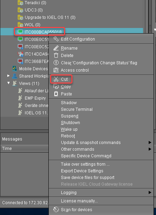This screenshot has height=215, width=156.
Task: Click the scissors icon for Cut
Action: point(56,79)
